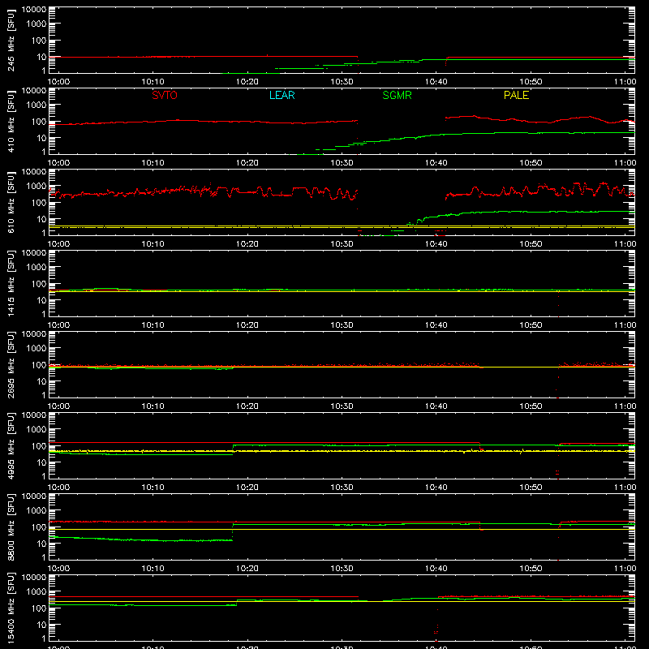Click the green SGMR legend label

click(x=397, y=95)
